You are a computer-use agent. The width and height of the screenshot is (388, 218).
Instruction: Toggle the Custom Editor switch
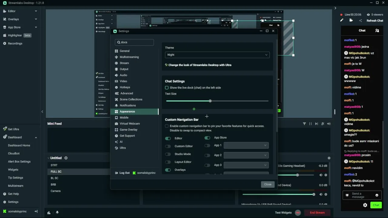168,146
